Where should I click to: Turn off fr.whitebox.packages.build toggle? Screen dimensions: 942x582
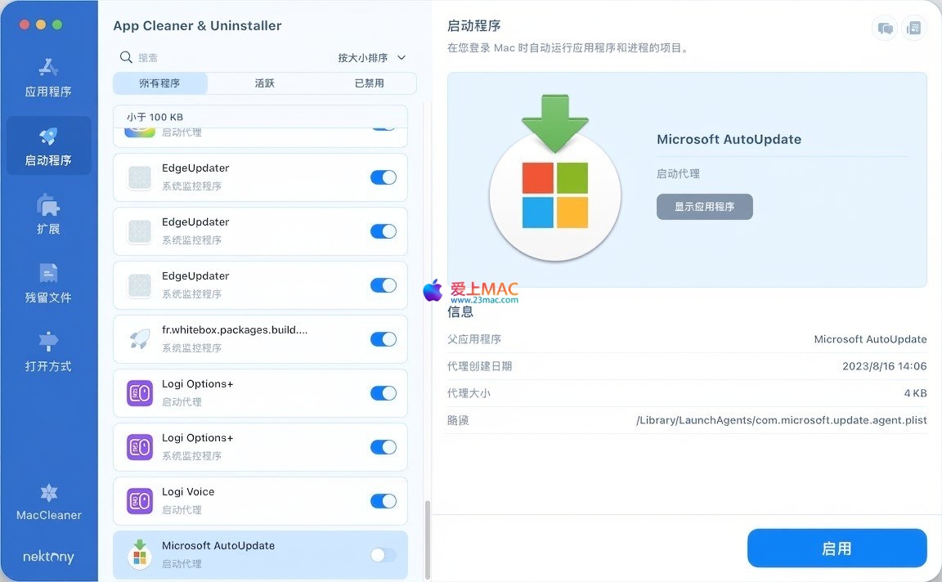(383, 339)
